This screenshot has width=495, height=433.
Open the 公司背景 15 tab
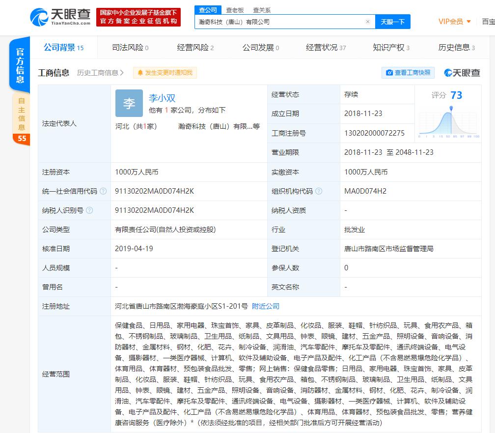[64, 47]
